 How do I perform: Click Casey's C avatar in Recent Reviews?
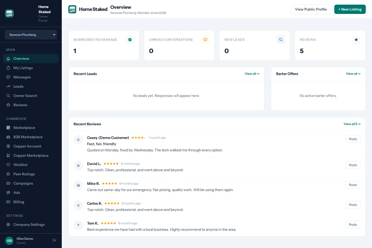(78, 140)
